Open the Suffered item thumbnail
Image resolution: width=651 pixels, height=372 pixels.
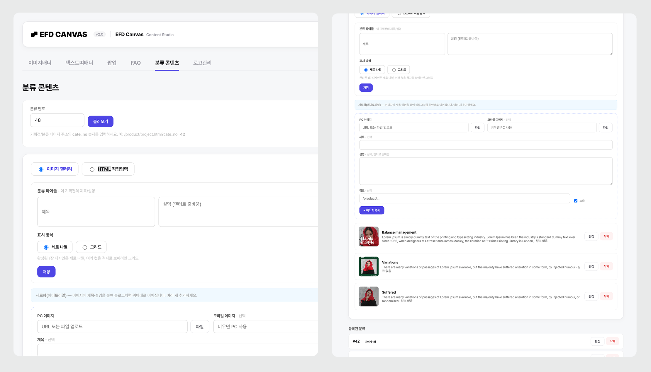tap(369, 296)
